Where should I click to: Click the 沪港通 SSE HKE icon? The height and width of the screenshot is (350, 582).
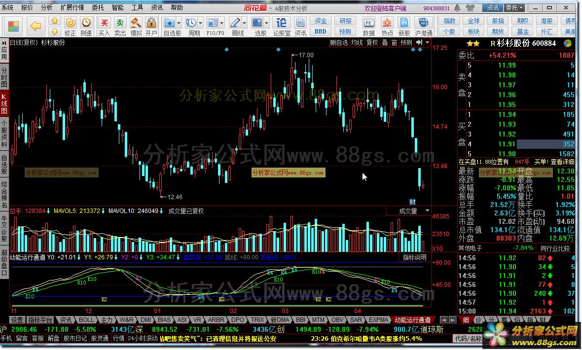point(424,23)
